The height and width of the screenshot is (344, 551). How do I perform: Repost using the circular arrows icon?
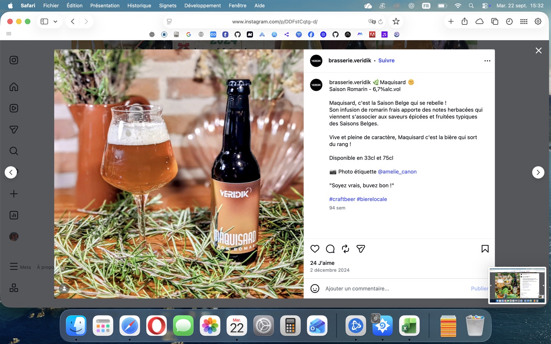pyautogui.click(x=345, y=249)
